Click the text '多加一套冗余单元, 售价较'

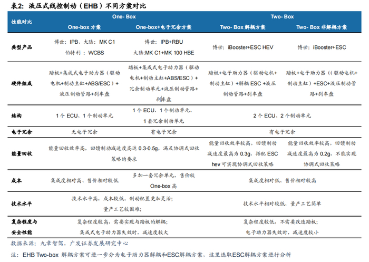[x=164, y=176]
